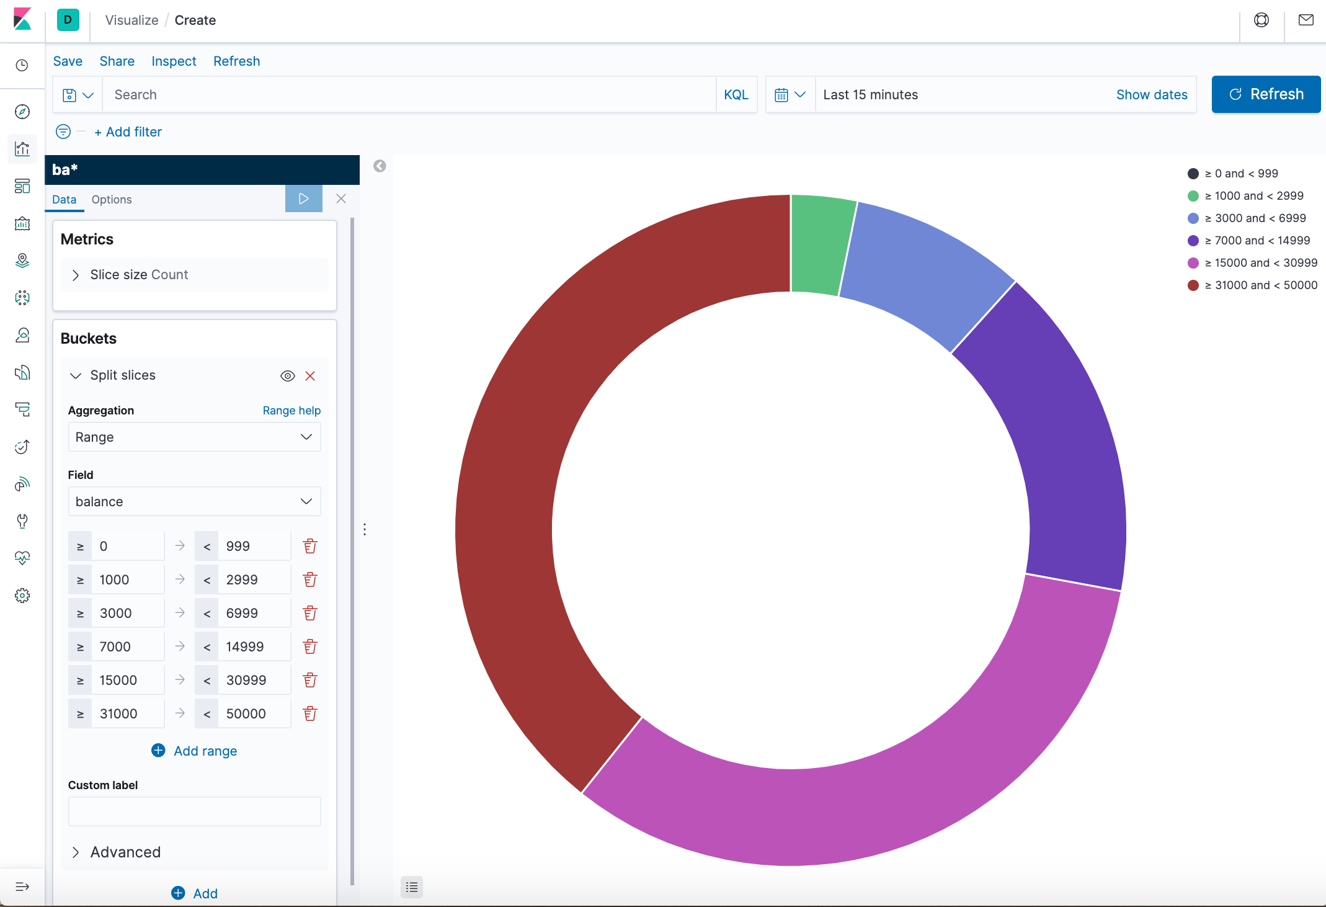Click Add filter link
The image size is (1326, 907).
[128, 132]
